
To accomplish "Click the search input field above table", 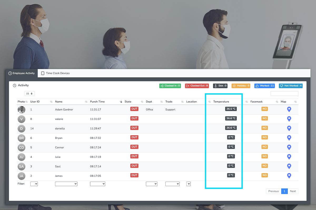I will coord(284,94).
